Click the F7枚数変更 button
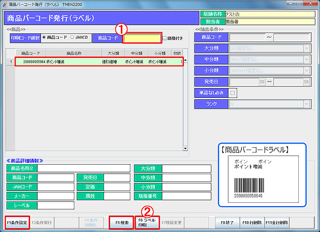This screenshot has height=232, width=320. 172,223
